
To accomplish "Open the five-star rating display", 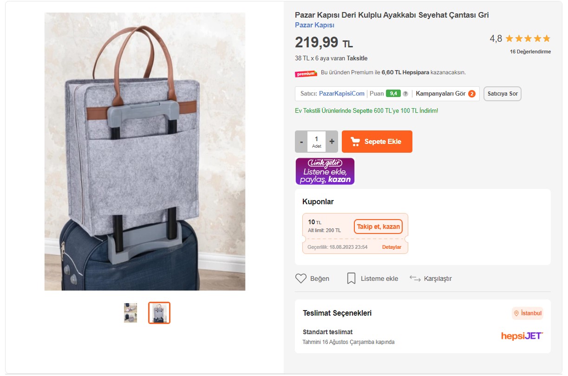I will (x=528, y=39).
